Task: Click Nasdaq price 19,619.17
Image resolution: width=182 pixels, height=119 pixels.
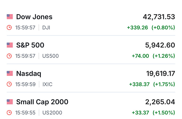Action: (160, 73)
